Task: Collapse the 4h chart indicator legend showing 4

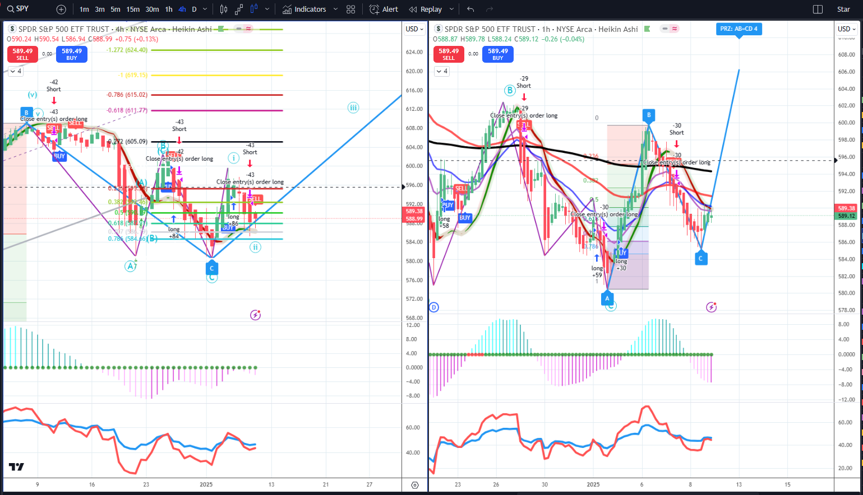Action: [x=15, y=71]
